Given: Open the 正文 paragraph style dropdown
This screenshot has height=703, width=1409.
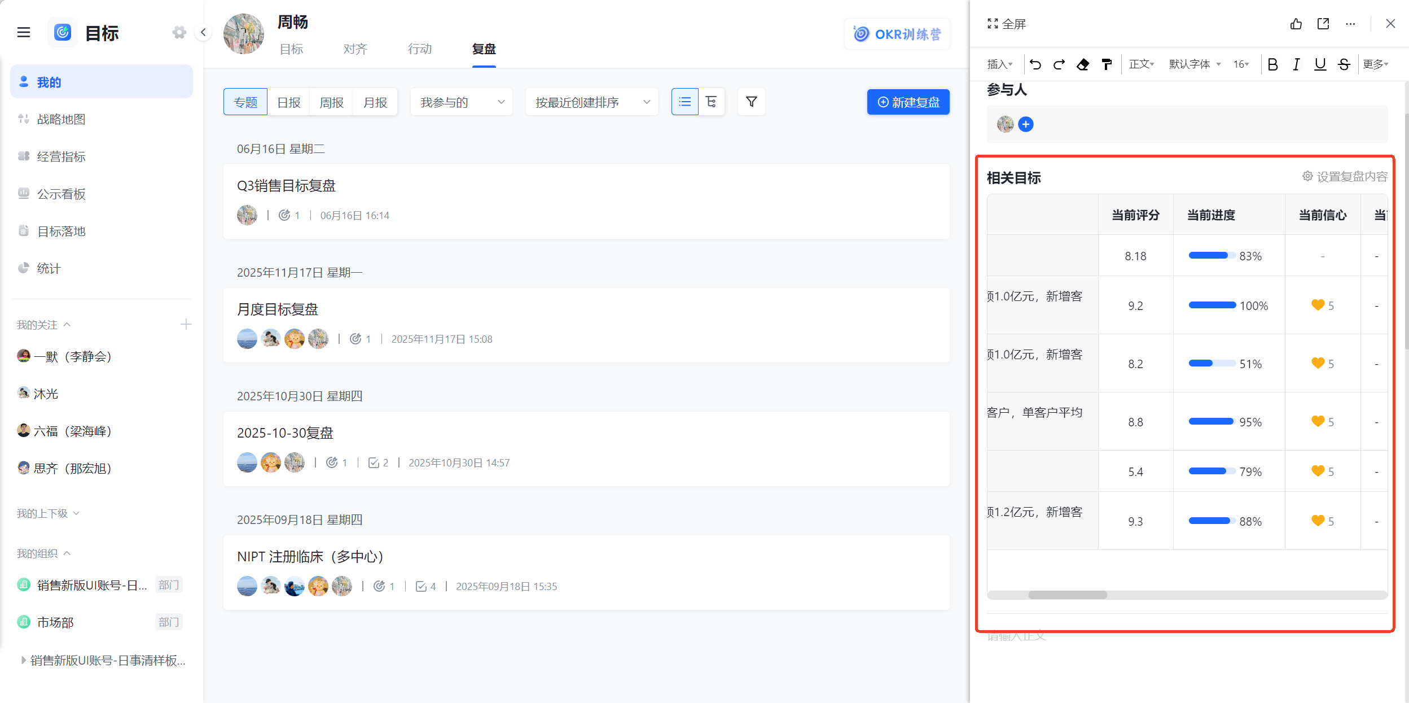Looking at the screenshot, I should point(1142,64).
